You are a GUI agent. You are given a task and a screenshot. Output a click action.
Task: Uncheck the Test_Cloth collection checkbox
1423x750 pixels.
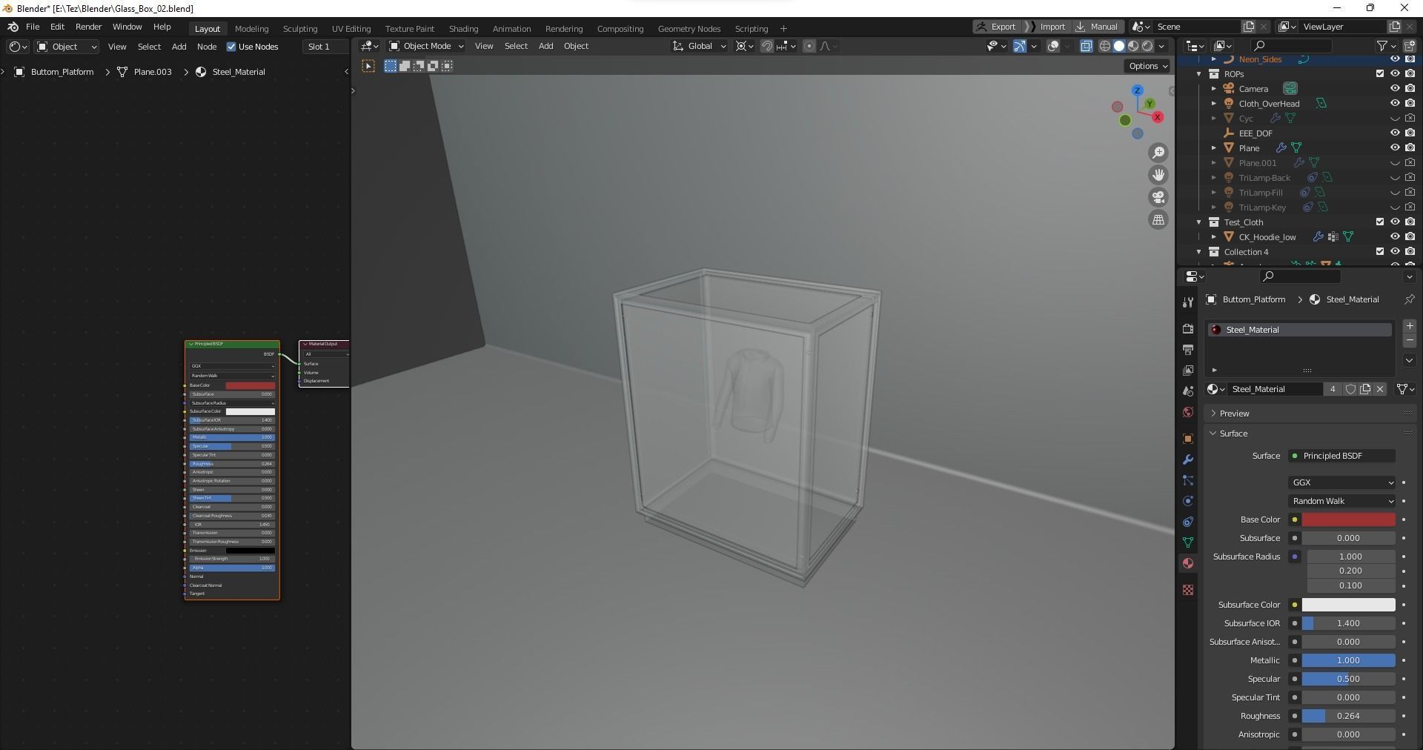[x=1379, y=222]
